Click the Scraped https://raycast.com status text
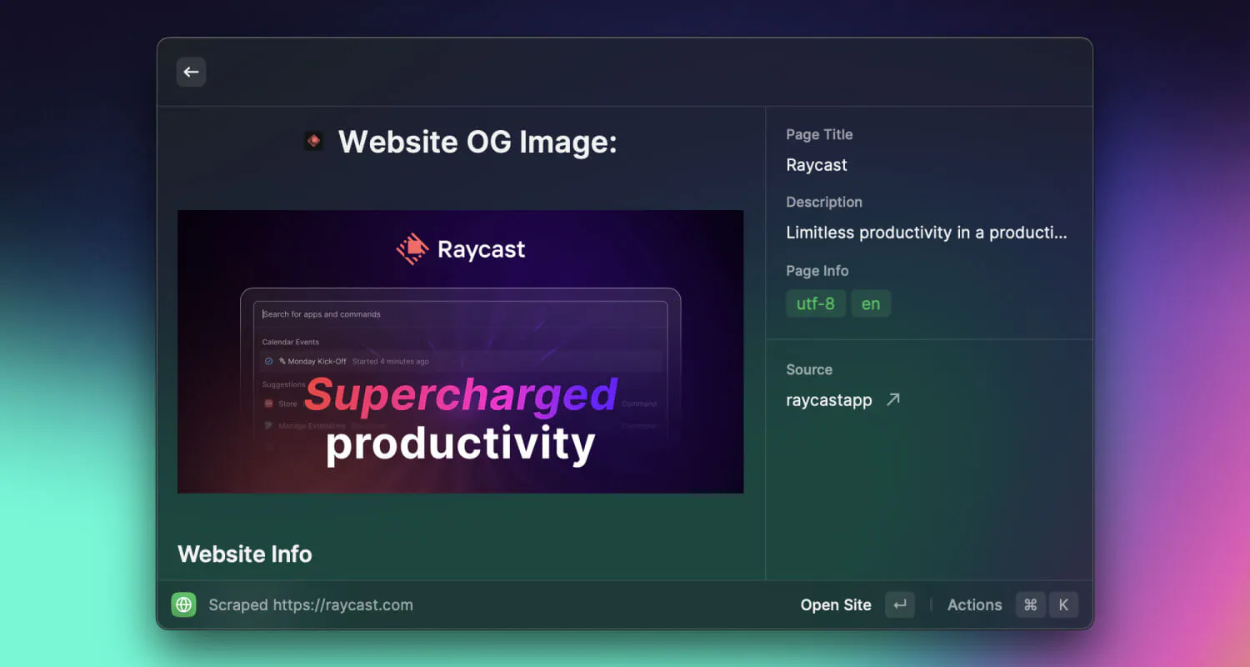Viewport: 1250px width, 667px height. pyautogui.click(x=311, y=605)
